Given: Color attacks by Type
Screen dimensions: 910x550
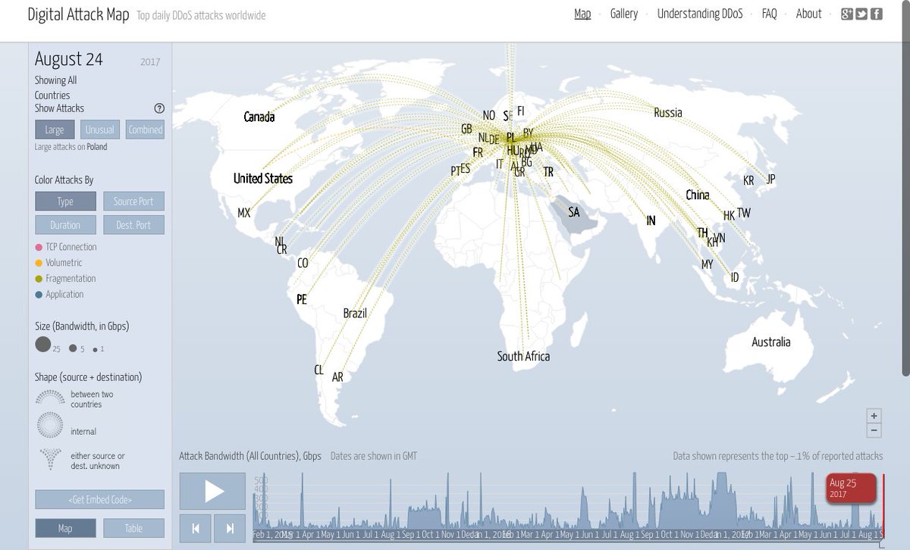Looking at the screenshot, I should tap(65, 201).
